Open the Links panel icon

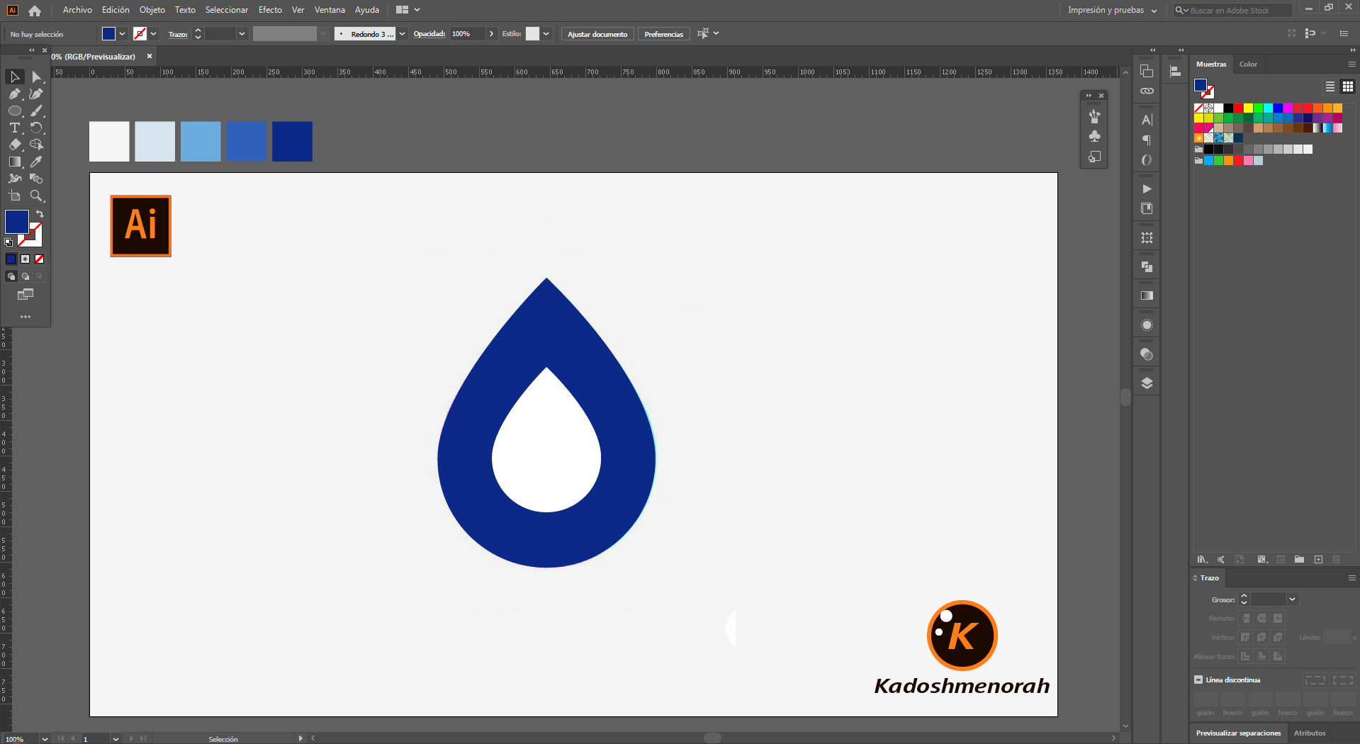coord(1147,91)
